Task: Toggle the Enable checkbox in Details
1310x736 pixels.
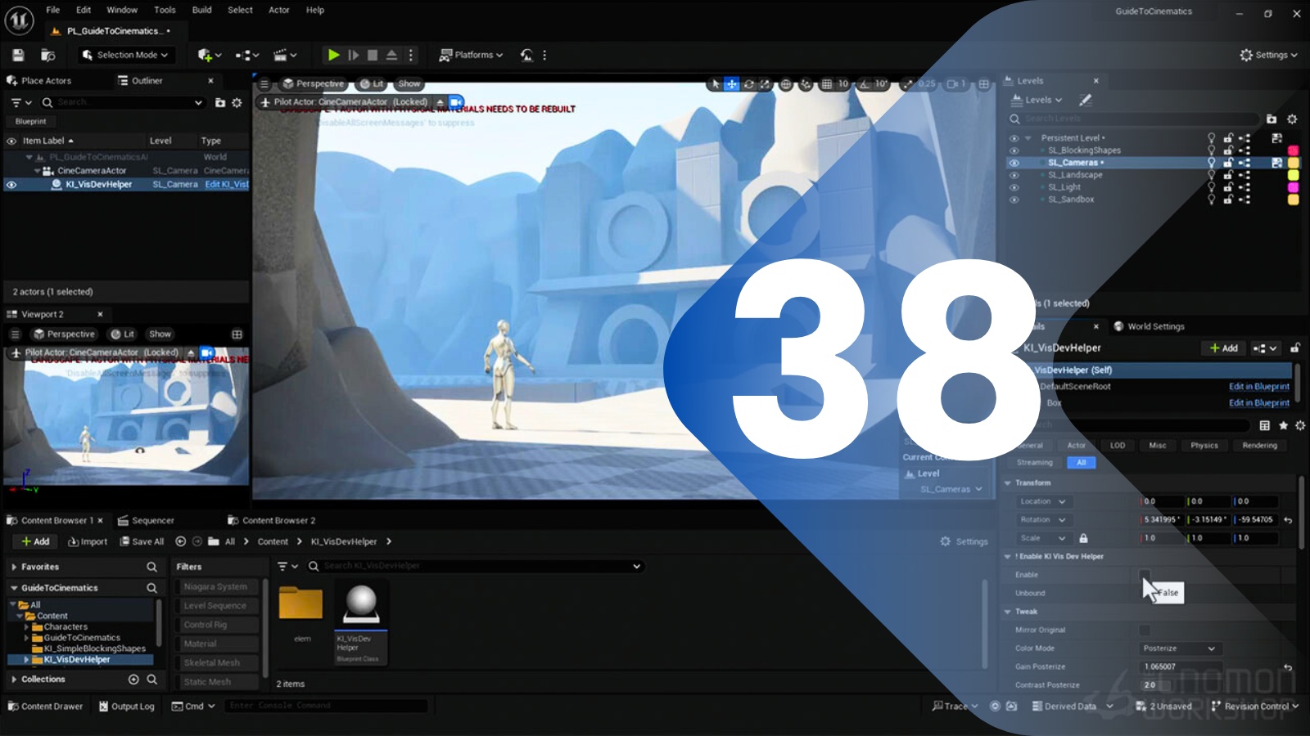Action: click(1145, 575)
